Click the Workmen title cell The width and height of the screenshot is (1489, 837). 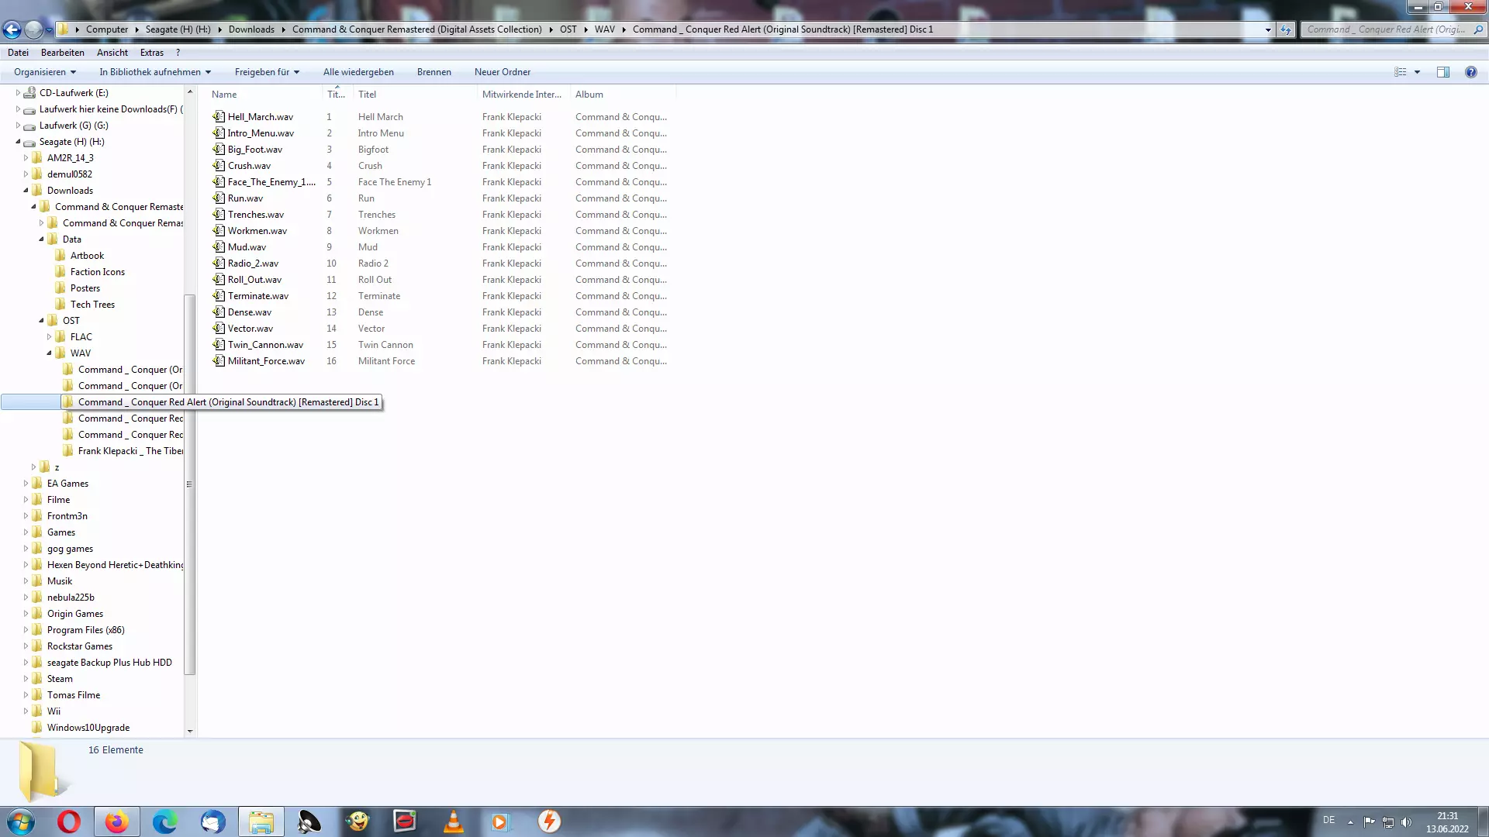click(378, 231)
